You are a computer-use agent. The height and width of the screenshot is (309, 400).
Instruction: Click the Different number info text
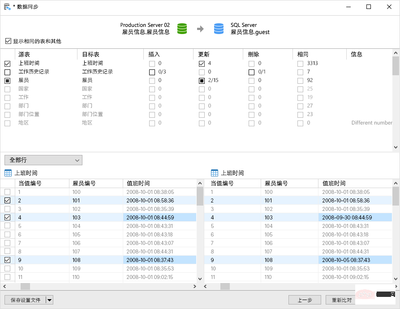tap(372, 123)
